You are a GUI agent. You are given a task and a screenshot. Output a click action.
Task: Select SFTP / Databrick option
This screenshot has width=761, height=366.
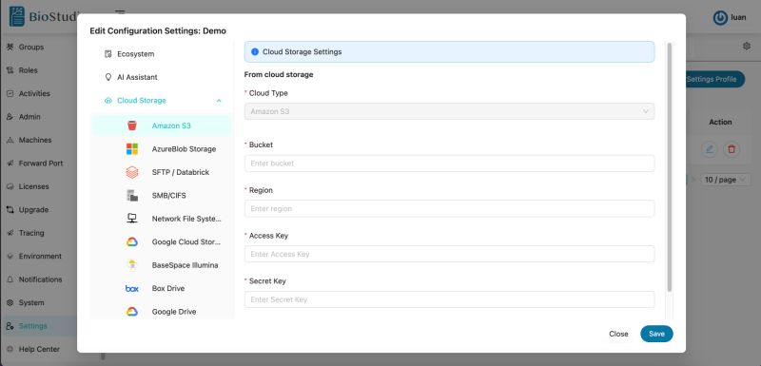coord(161,172)
